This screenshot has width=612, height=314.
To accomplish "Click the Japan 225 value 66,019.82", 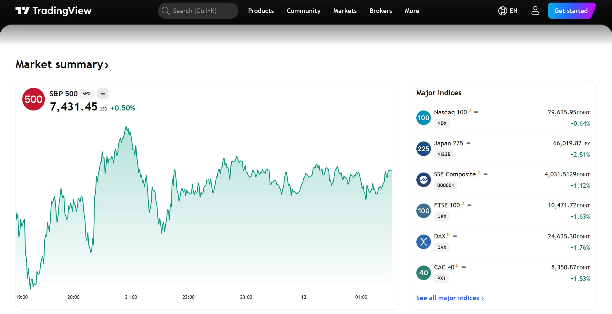I will pyautogui.click(x=567, y=143).
